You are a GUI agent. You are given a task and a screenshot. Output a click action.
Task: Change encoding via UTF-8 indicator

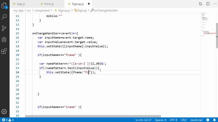click(173, 120)
